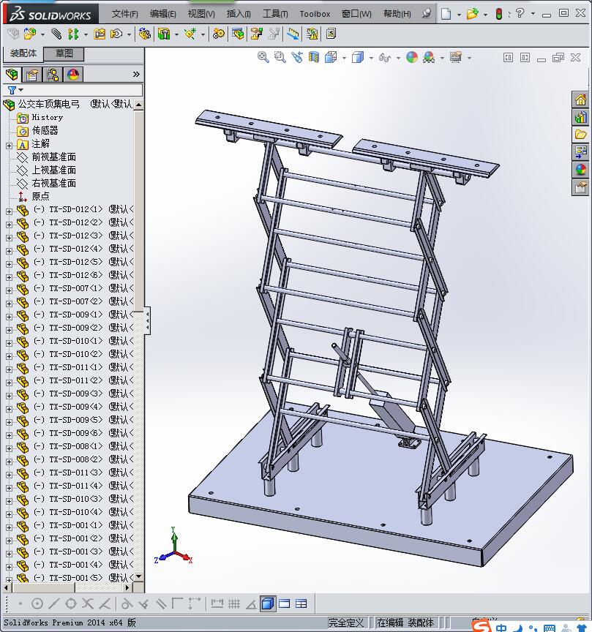Toggle the center point snap icon

tap(37, 603)
